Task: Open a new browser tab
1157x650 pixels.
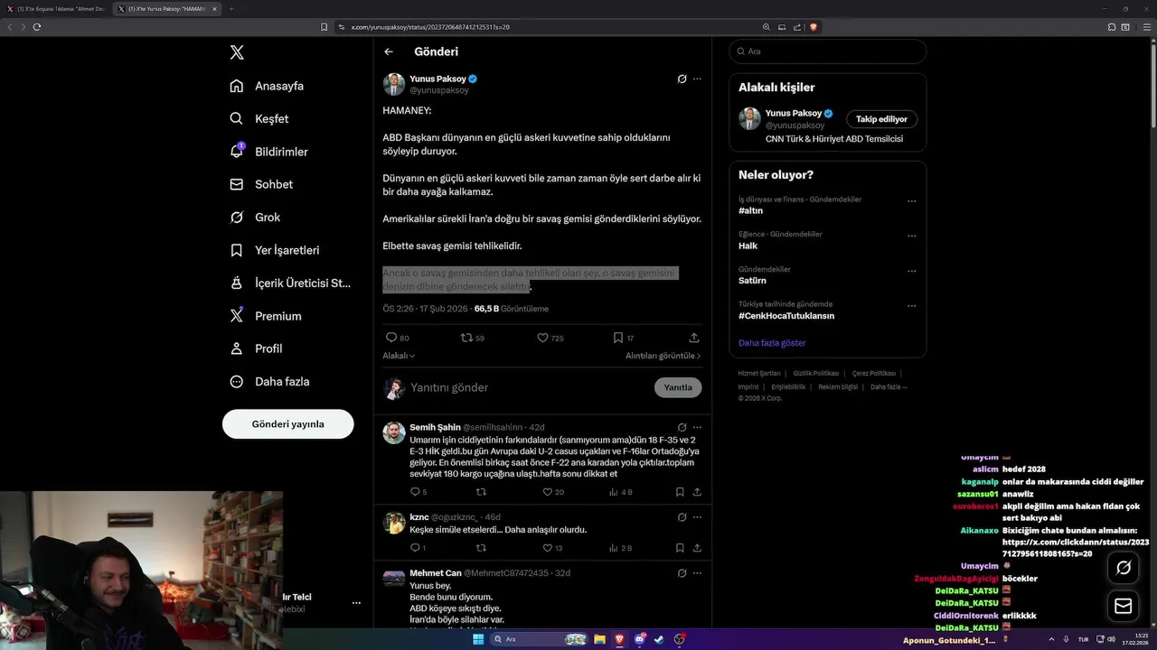Action: click(231, 9)
